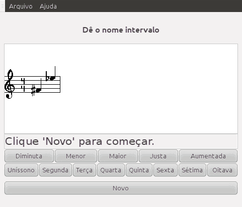The height and width of the screenshot is (207, 242).
Task: Pick the Maior quality button
Action: tap(118, 156)
